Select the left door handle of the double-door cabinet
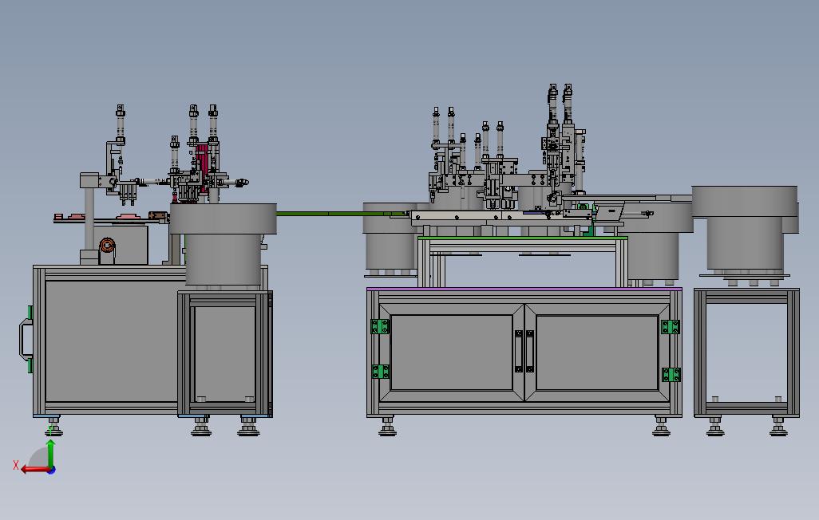The image size is (819, 520). tap(519, 351)
